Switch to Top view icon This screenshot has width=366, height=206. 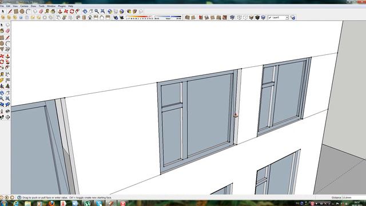[84, 18]
